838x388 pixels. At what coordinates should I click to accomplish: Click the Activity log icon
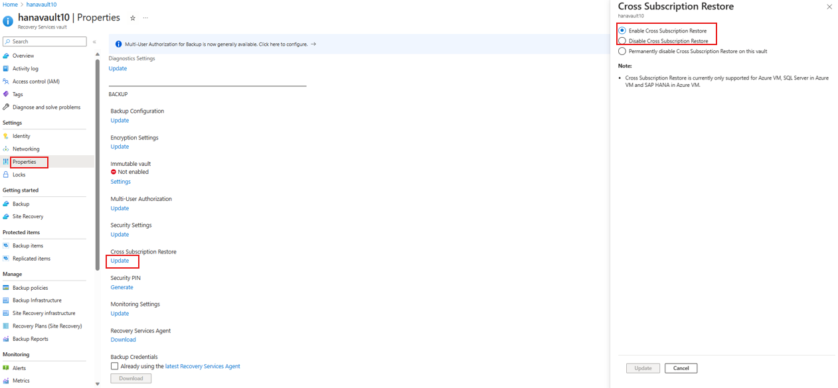pos(6,68)
